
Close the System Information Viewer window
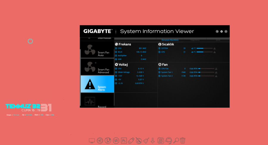[226, 31]
